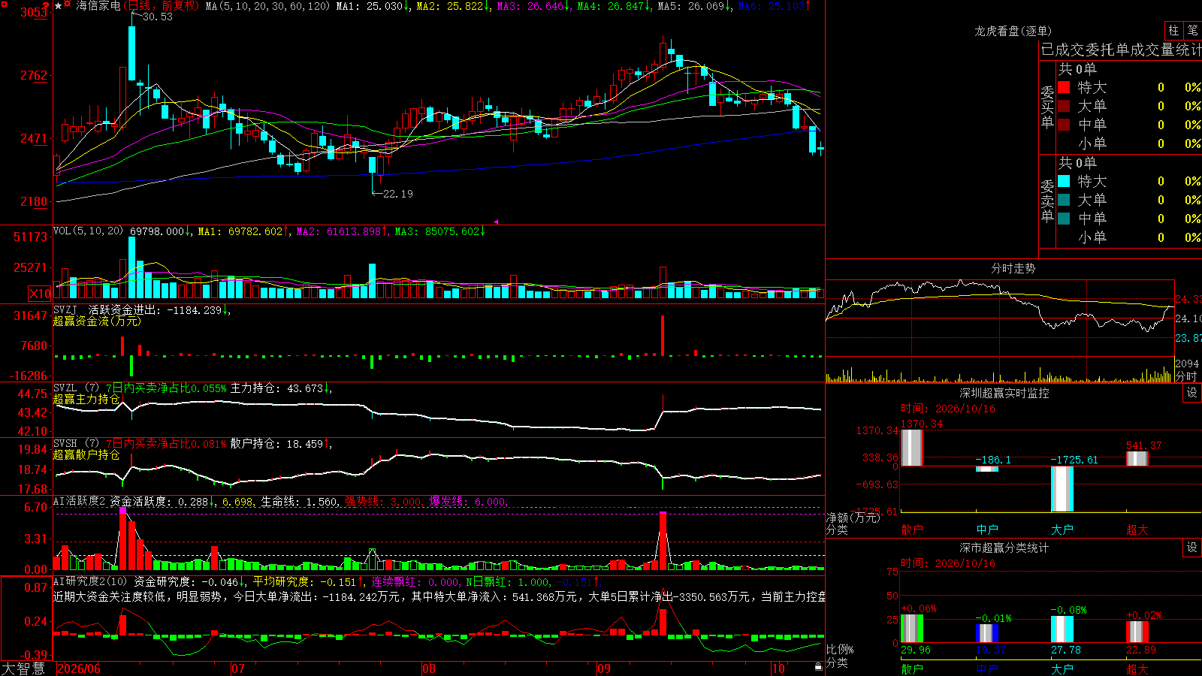Click the 22.19 low price annotation
The width and height of the screenshot is (1202, 676).
click(398, 194)
